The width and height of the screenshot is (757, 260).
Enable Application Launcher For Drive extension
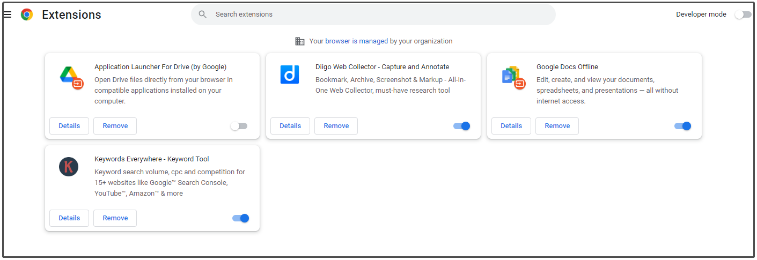(239, 126)
